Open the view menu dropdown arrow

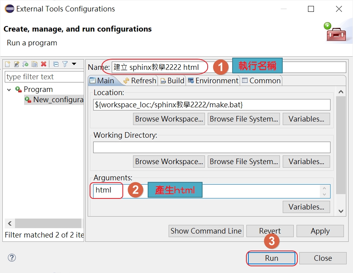click(x=74, y=64)
